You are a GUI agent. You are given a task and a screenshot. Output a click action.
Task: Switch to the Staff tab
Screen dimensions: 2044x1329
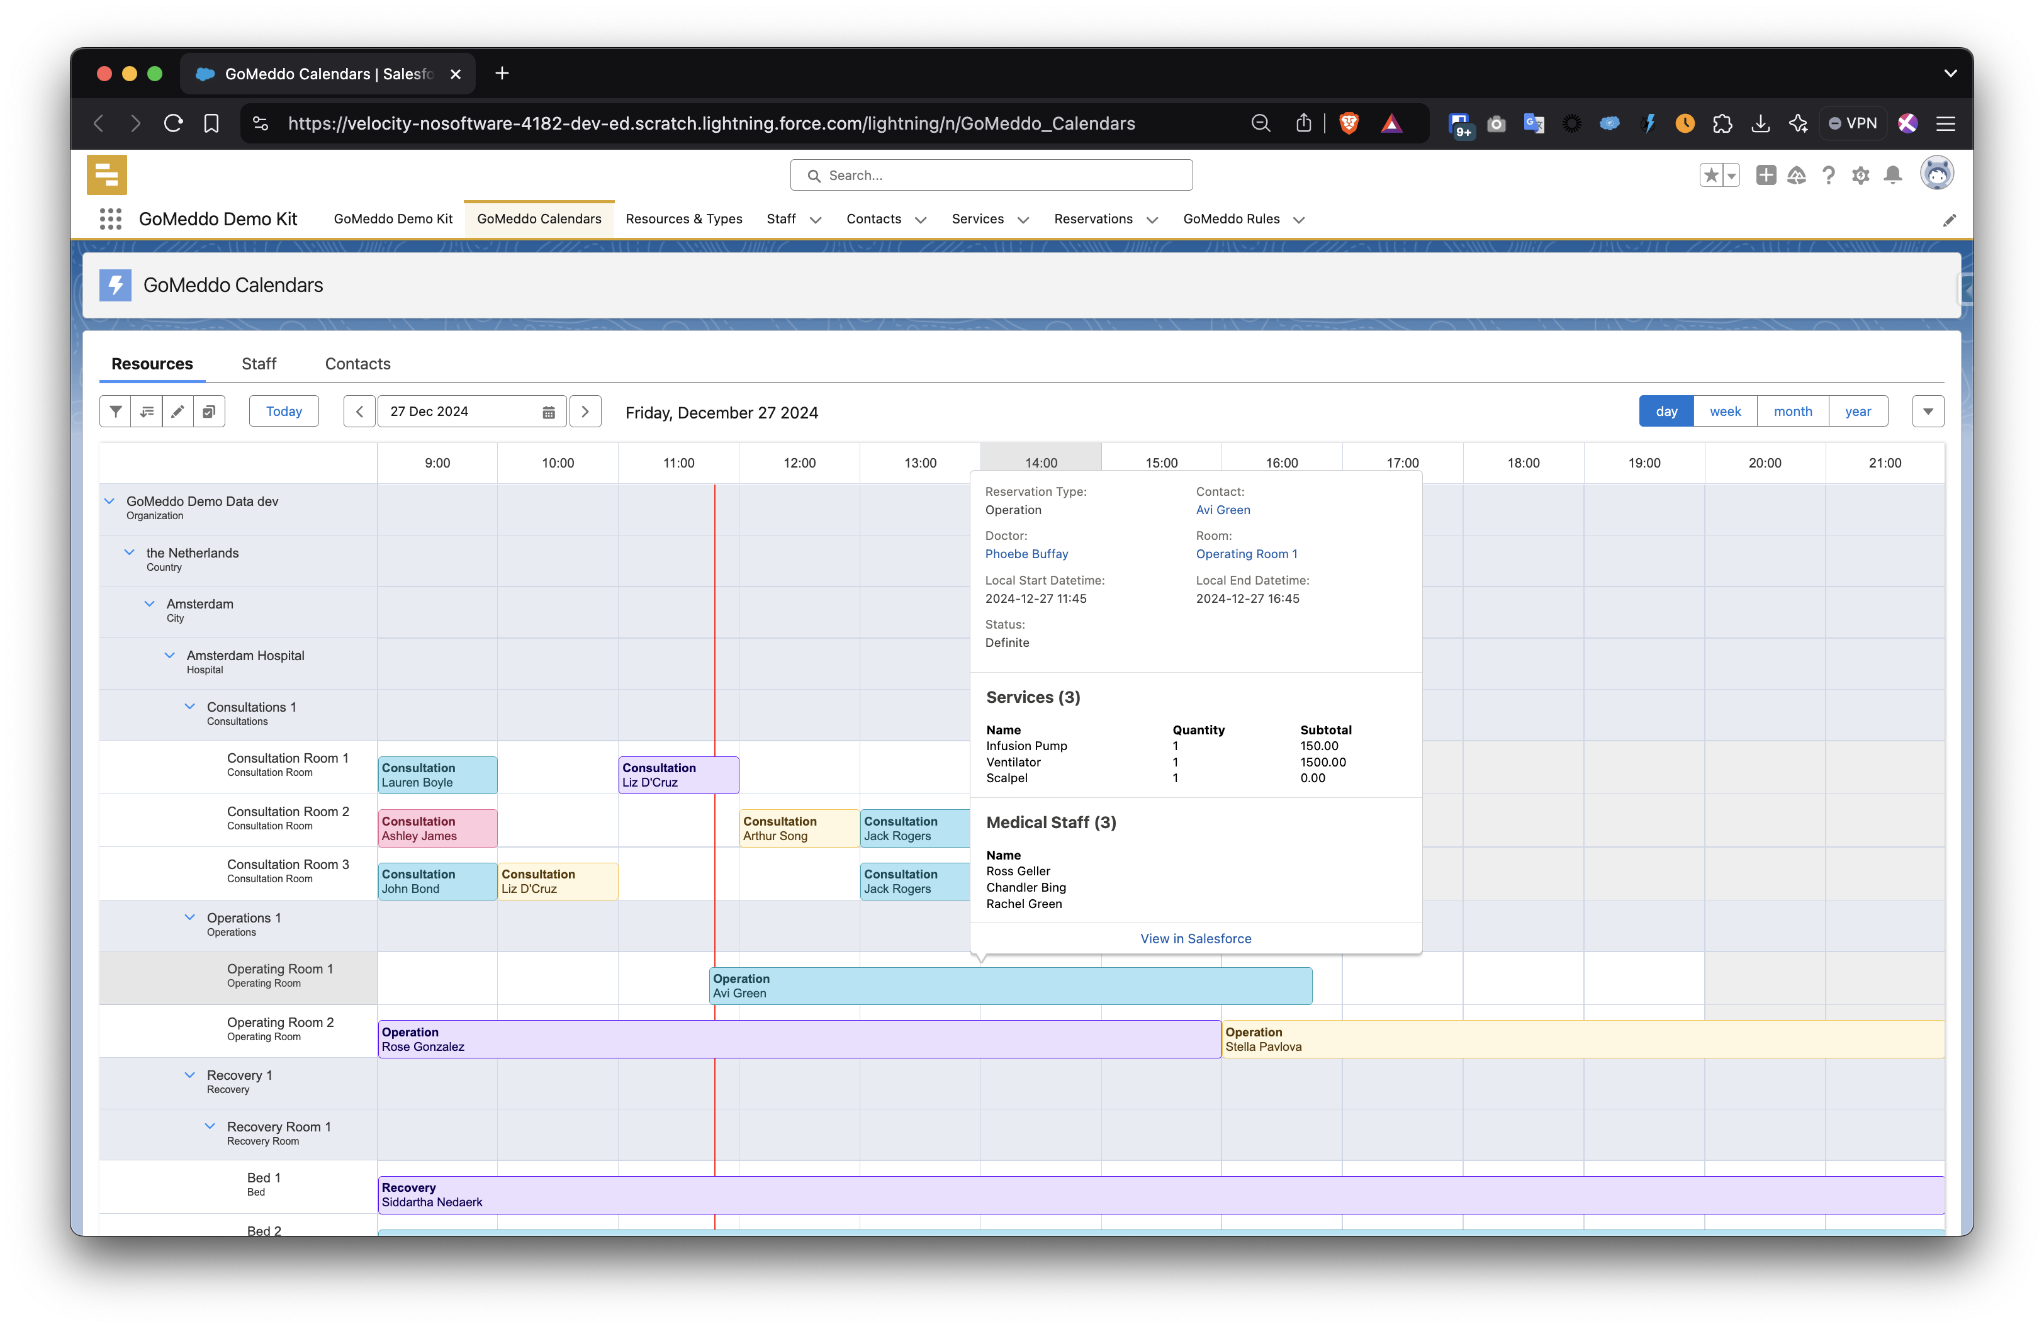click(259, 364)
